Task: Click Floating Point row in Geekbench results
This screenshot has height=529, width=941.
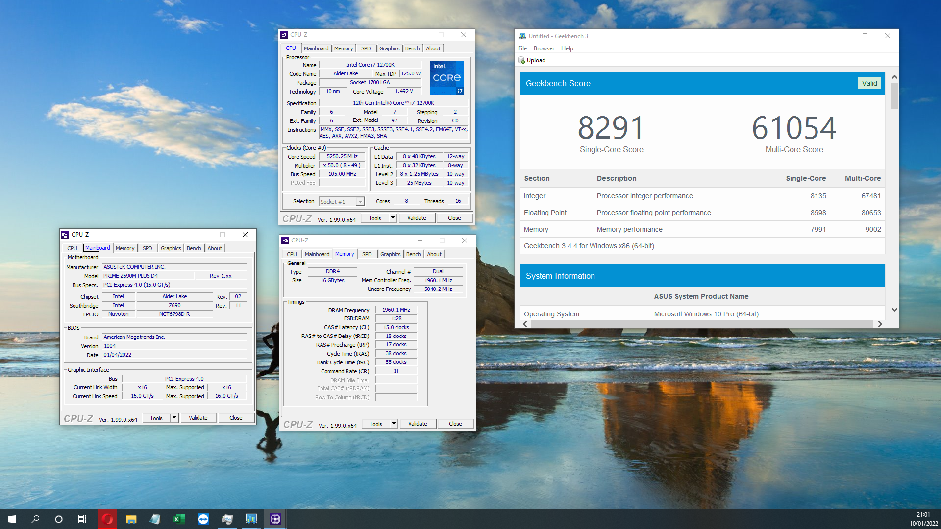Action: [x=702, y=213]
